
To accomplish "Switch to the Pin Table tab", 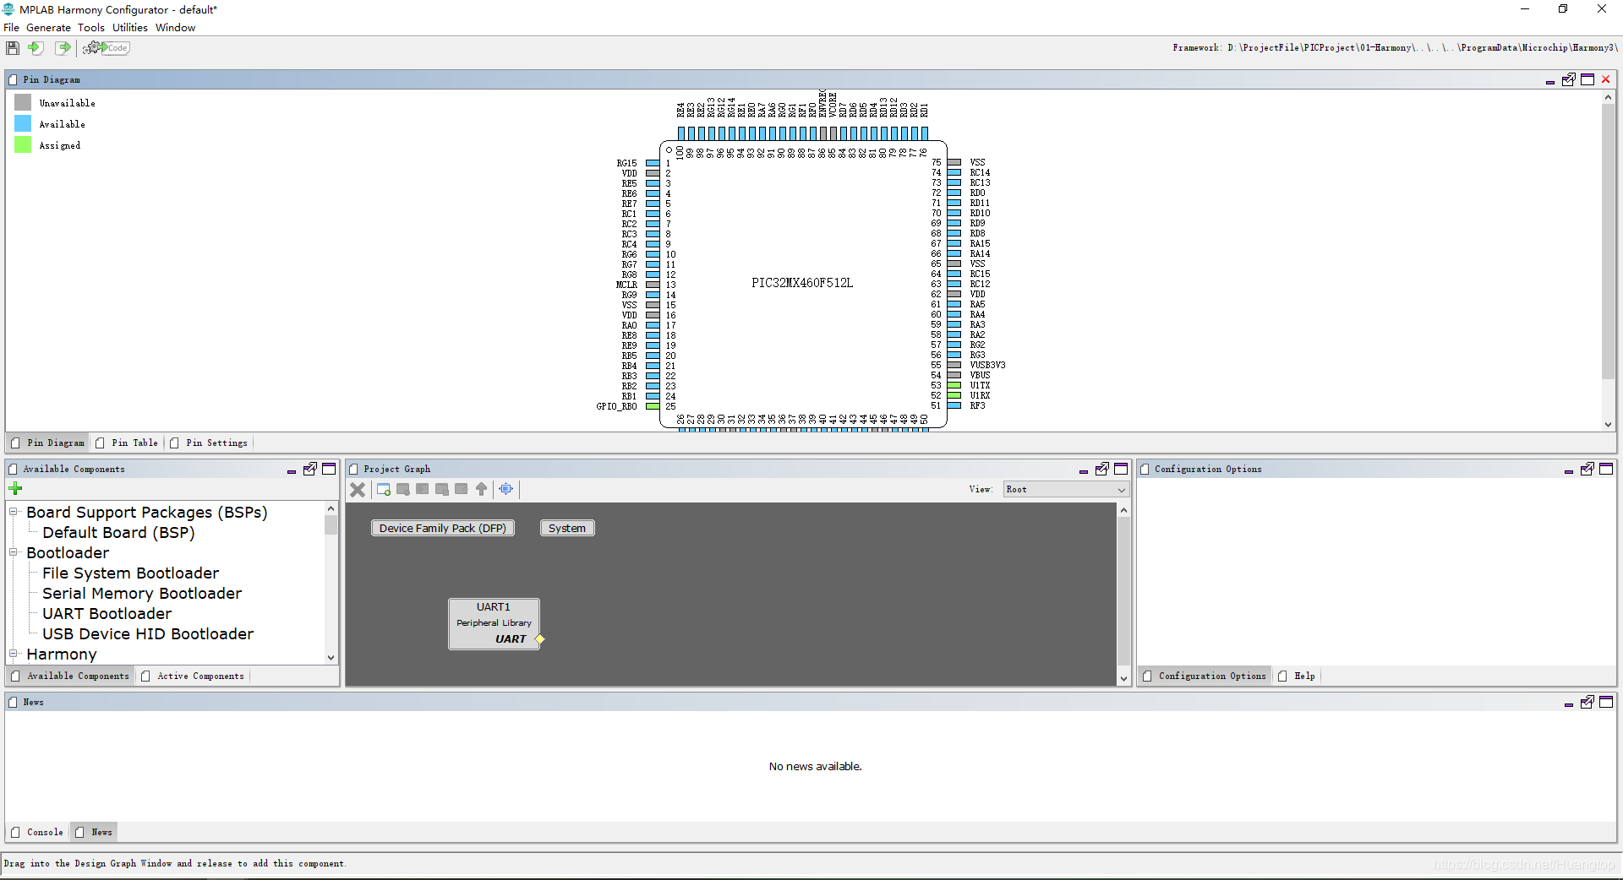I will [133, 443].
